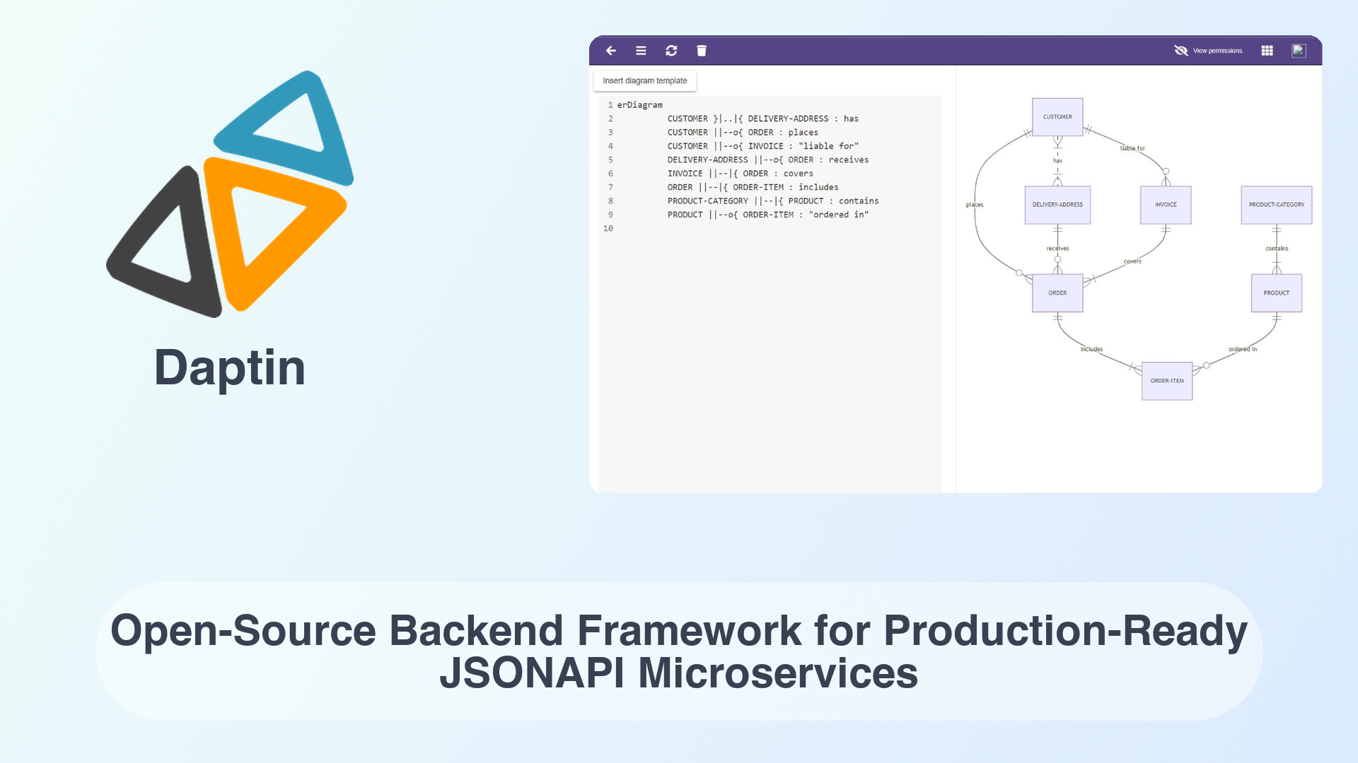Click the code line ending with 'receives'
This screenshot has height=763, width=1358.
[767, 160]
